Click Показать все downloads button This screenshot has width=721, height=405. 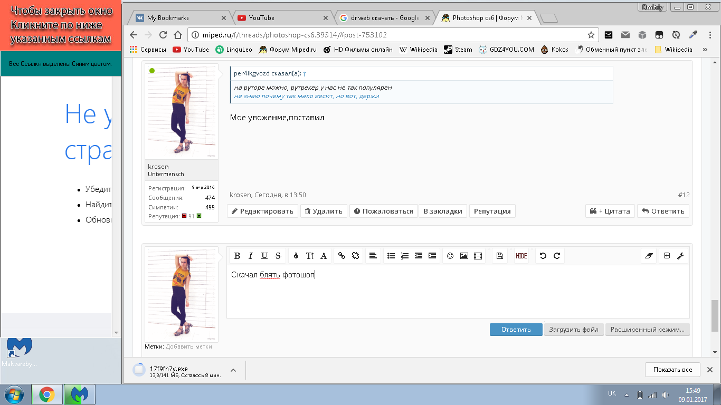point(672,370)
